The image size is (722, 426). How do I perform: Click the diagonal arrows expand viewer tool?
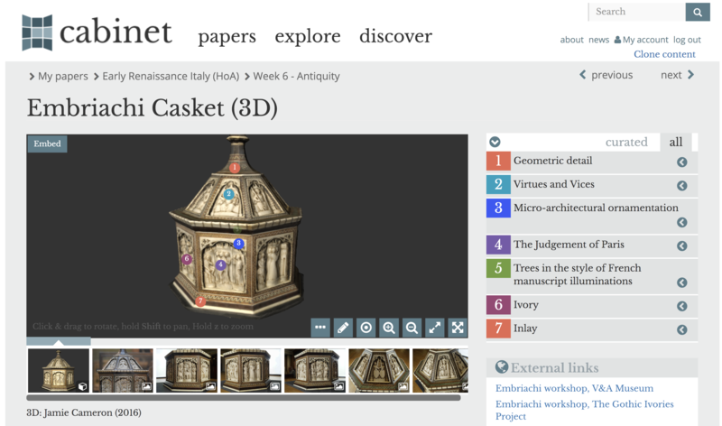click(435, 328)
